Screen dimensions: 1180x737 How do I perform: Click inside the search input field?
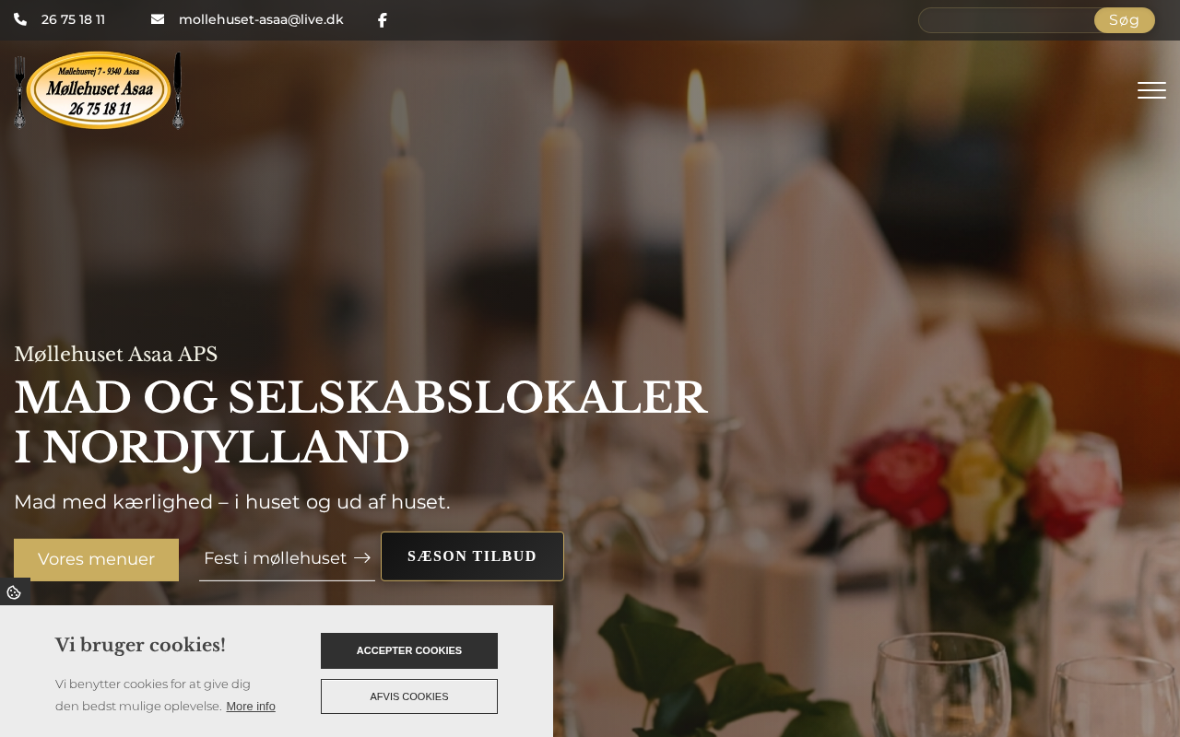(1006, 20)
